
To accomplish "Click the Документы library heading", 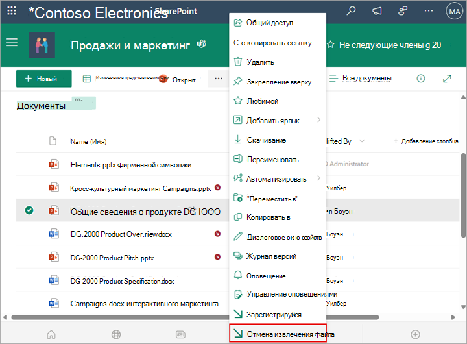I will tap(41, 106).
